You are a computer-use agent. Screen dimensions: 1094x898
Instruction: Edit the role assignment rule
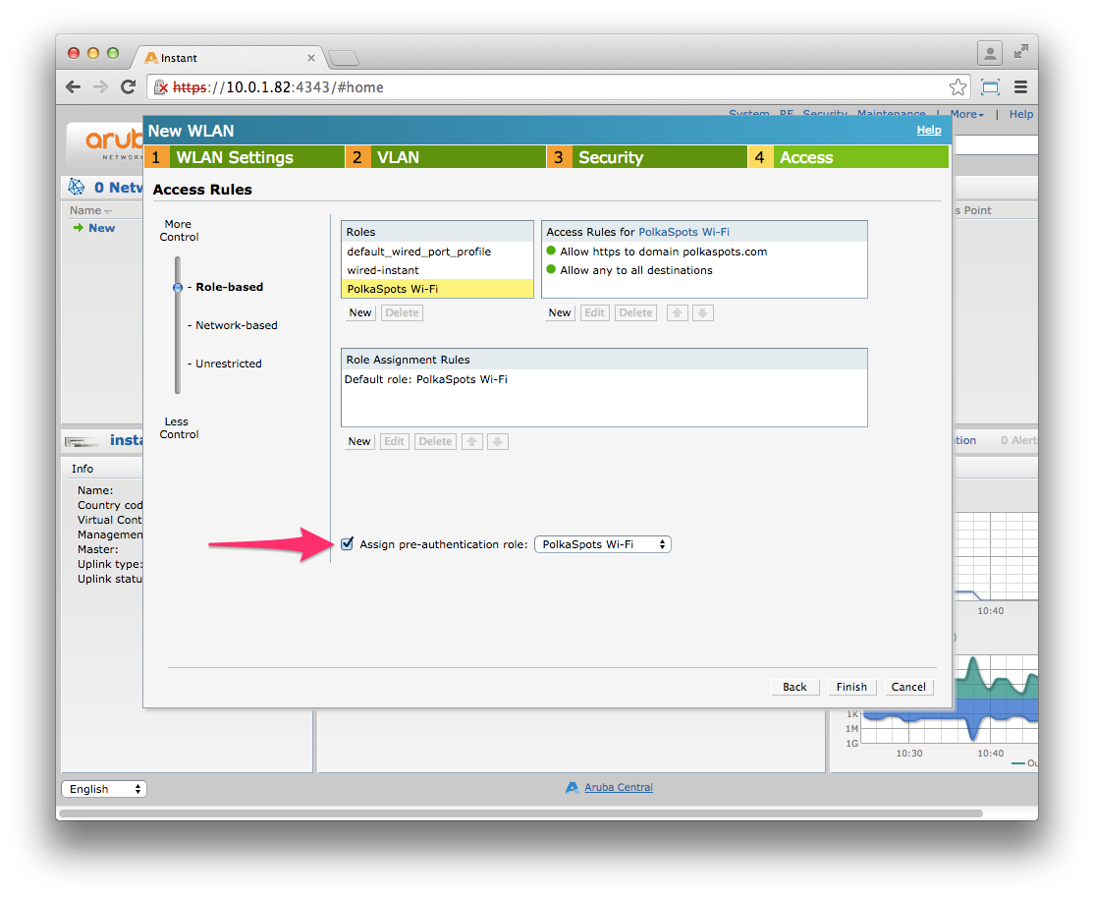(x=394, y=441)
